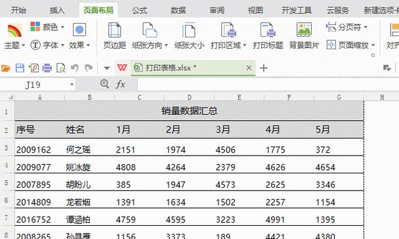This screenshot has width=399, height=239.
Task: Click the magnifier icon beside formula bar
Action: coord(104,84)
